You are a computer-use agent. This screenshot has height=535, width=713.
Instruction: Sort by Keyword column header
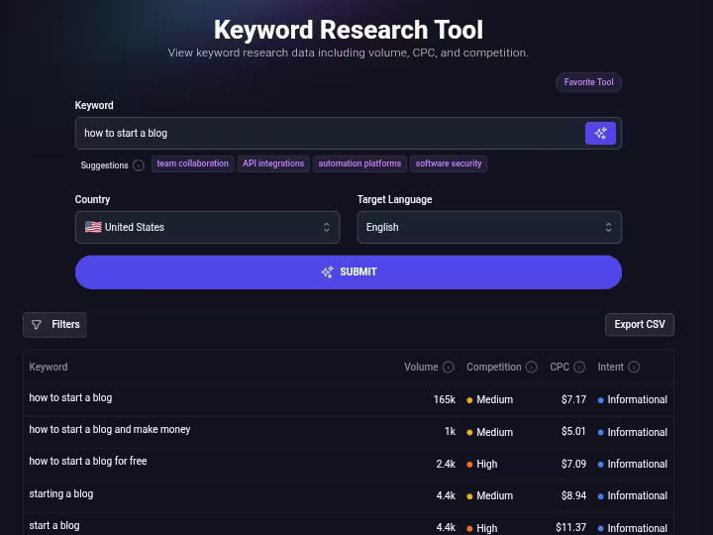(49, 367)
